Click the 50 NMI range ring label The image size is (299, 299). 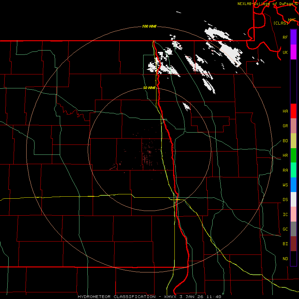[149, 88]
